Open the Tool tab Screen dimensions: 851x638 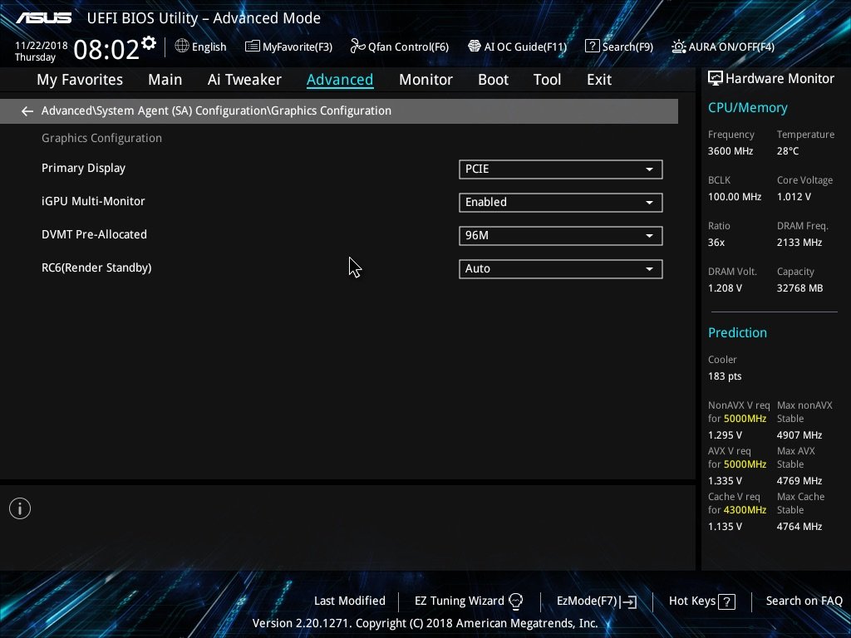point(547,80)
